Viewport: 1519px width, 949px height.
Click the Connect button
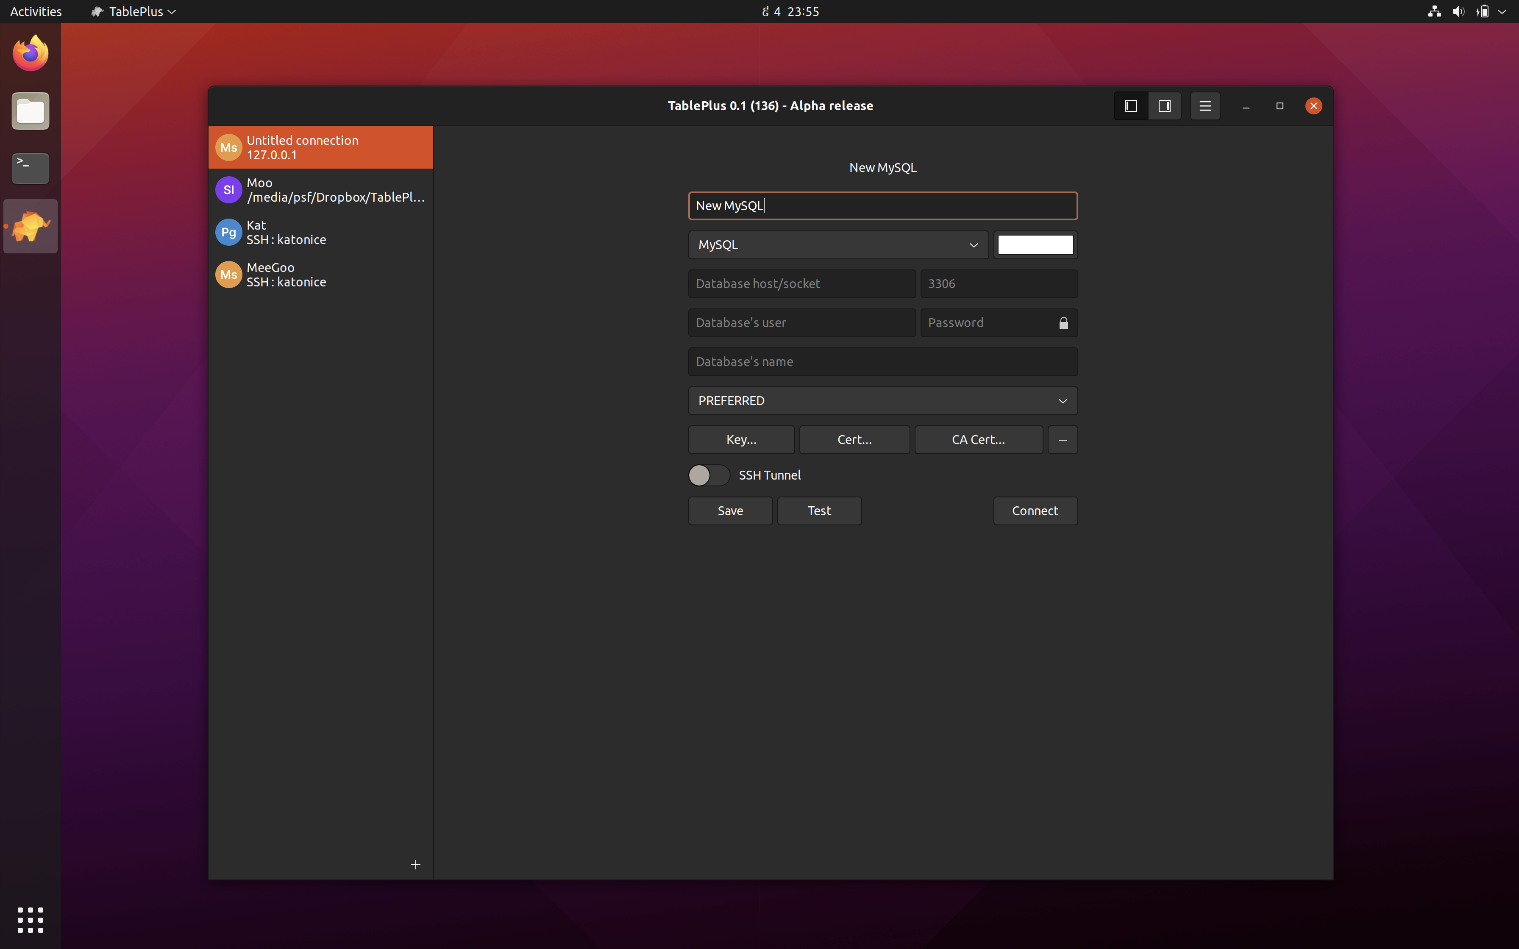tap(1035, 511)
